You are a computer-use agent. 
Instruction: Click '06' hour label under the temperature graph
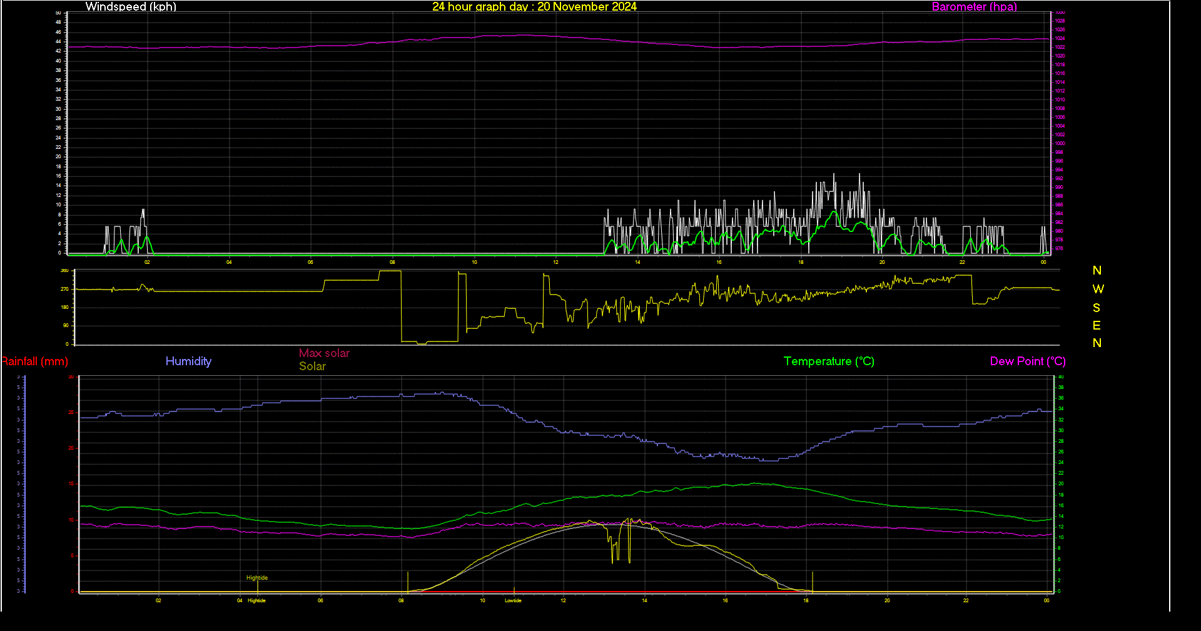[320, 600]
